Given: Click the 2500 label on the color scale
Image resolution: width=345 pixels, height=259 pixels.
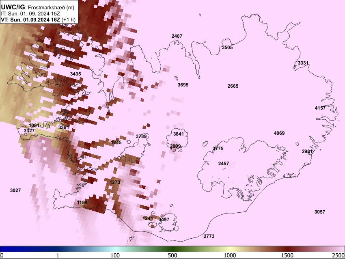Looking at the screenshot, I should click(339, 255).
